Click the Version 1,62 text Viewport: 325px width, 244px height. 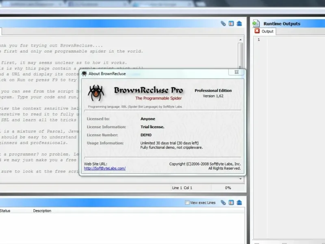pyautogui.click(x=213, y=96)
